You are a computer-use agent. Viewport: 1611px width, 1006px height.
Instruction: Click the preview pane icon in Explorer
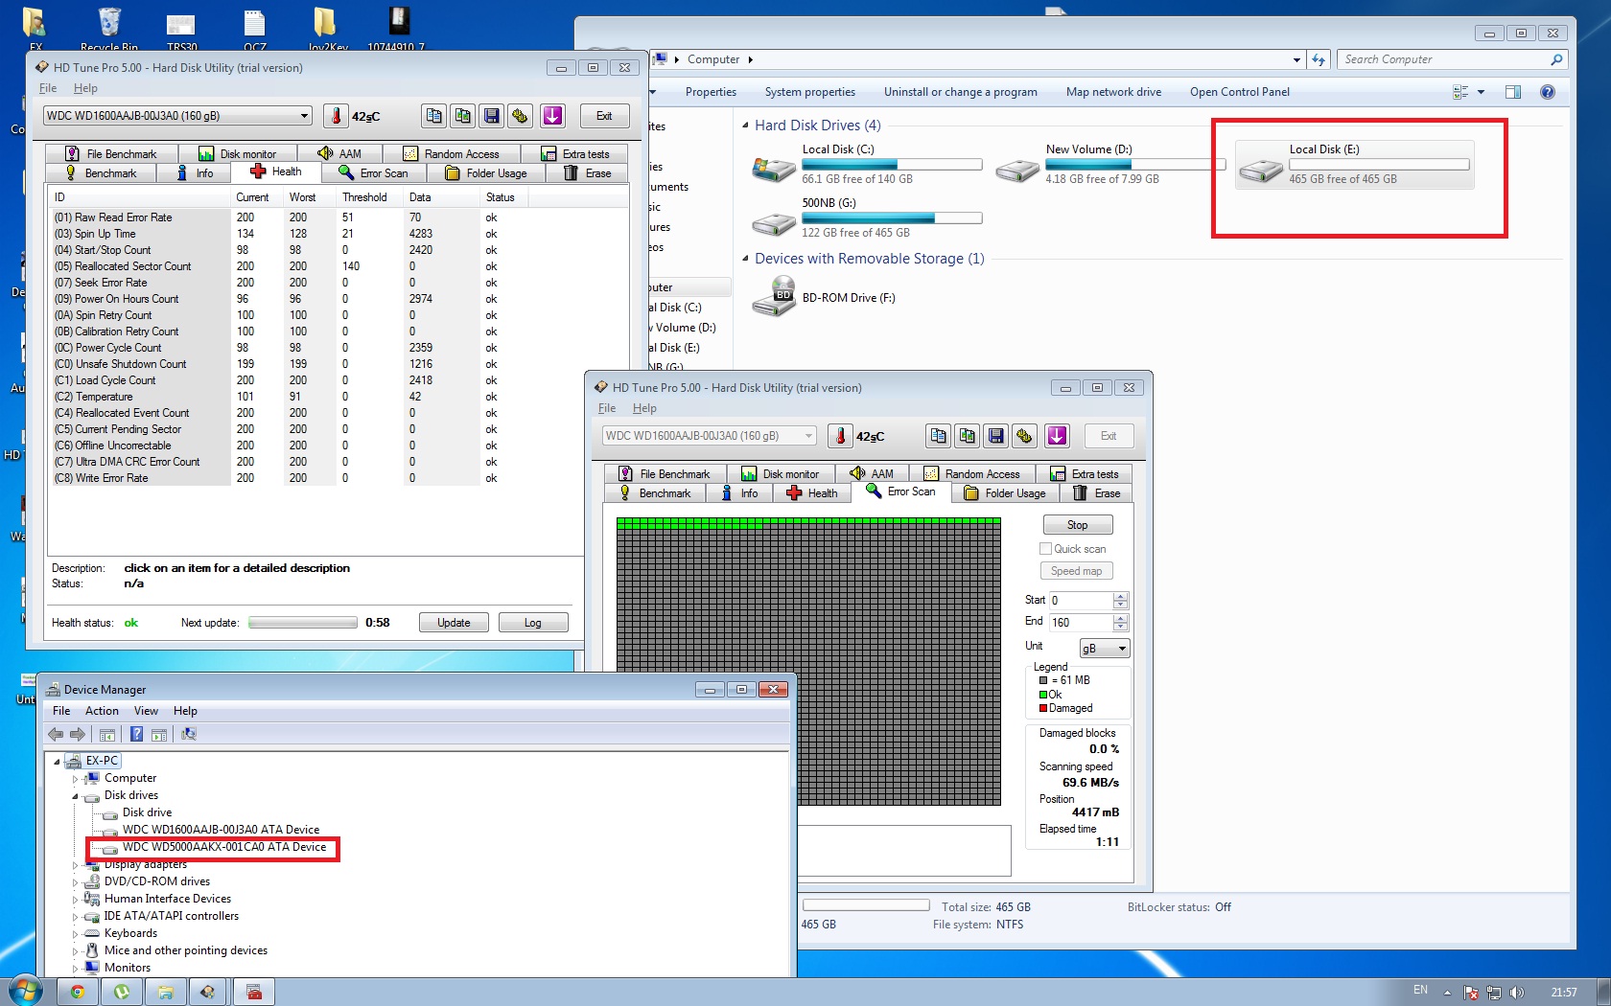click(x=1513, y=92)
